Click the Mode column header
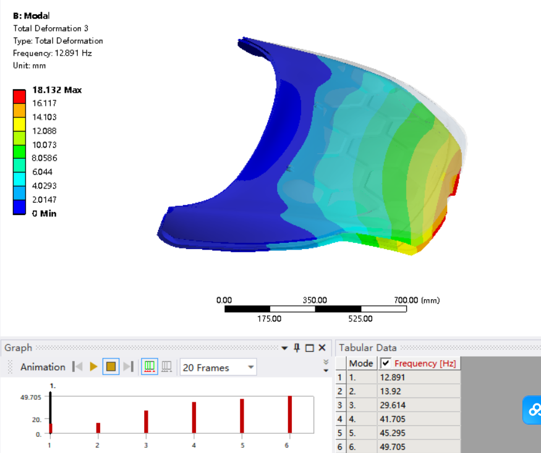The height and width of the screenshot is (453, 541). 361,363
